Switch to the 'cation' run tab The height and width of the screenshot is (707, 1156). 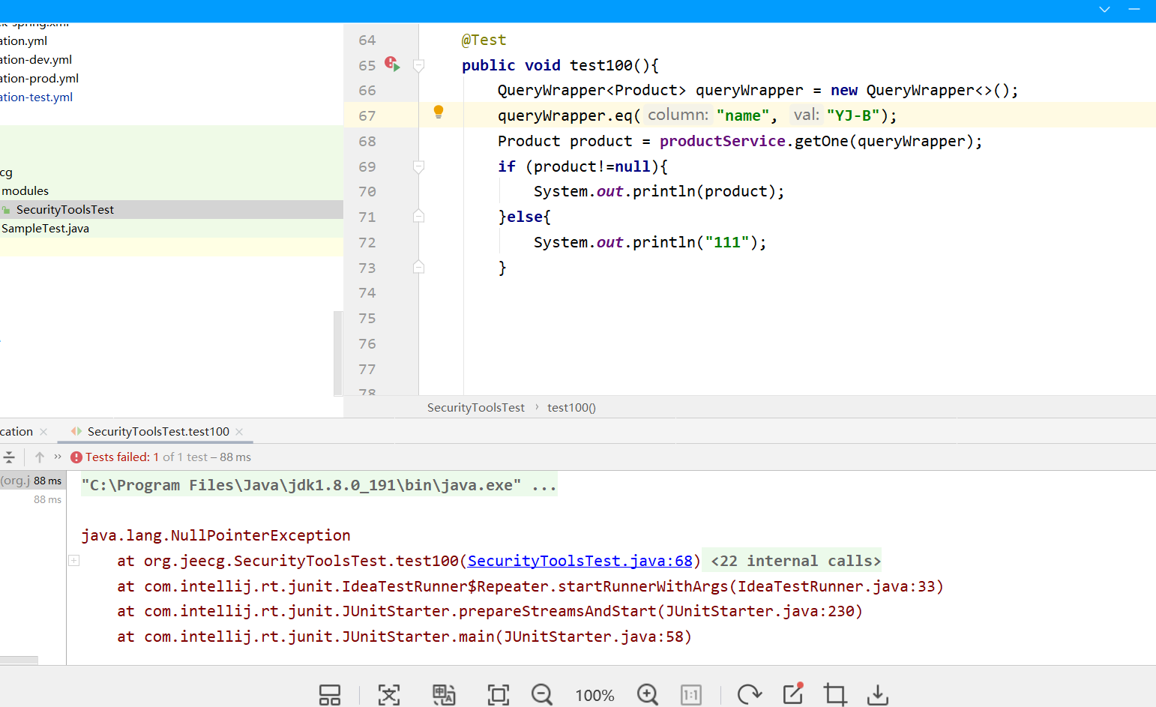click(16, 431)
